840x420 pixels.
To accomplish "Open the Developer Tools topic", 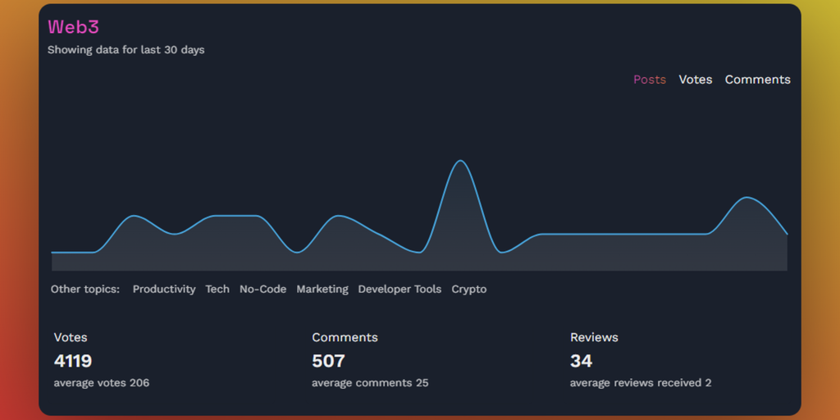I will point(399,290).
